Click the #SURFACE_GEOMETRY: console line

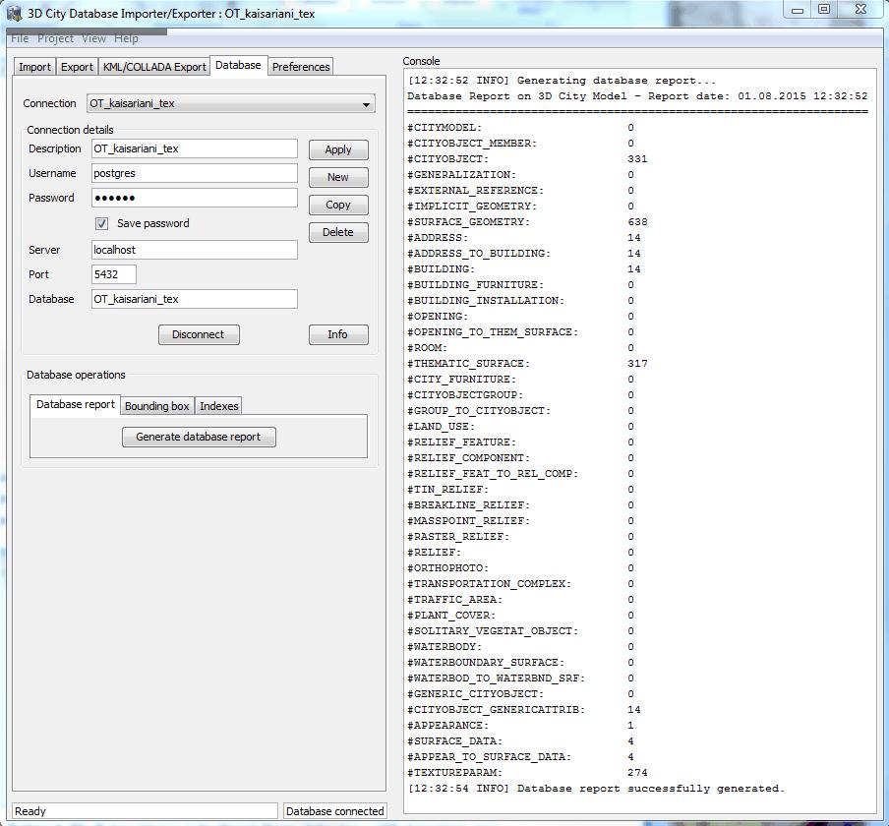click(527, 222)
